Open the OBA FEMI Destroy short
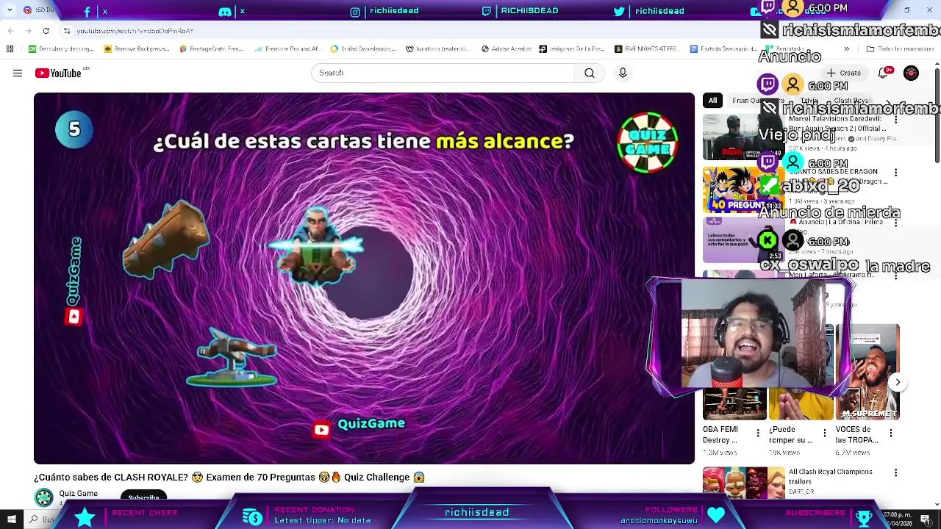This screenshot has width=941, height=529. [x=734, y=405]
